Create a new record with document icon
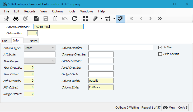This screenshot has height=112, width=193. pos(36,18)
